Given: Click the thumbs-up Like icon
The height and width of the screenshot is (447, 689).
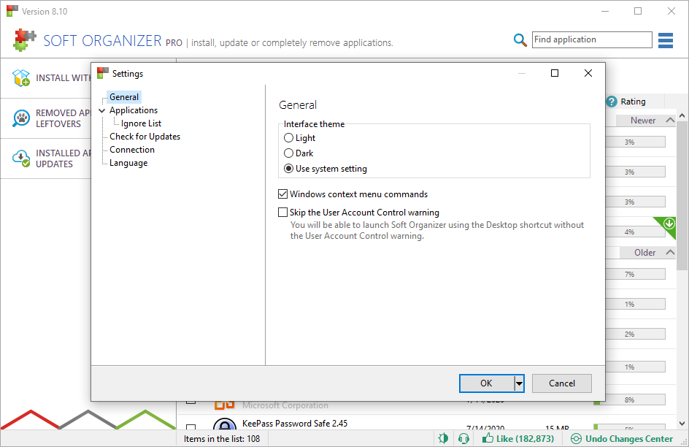Looking at the screenshot, I should coord(488,438).
